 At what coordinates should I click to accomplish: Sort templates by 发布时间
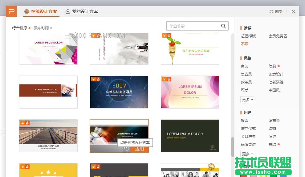coord(43,28)
